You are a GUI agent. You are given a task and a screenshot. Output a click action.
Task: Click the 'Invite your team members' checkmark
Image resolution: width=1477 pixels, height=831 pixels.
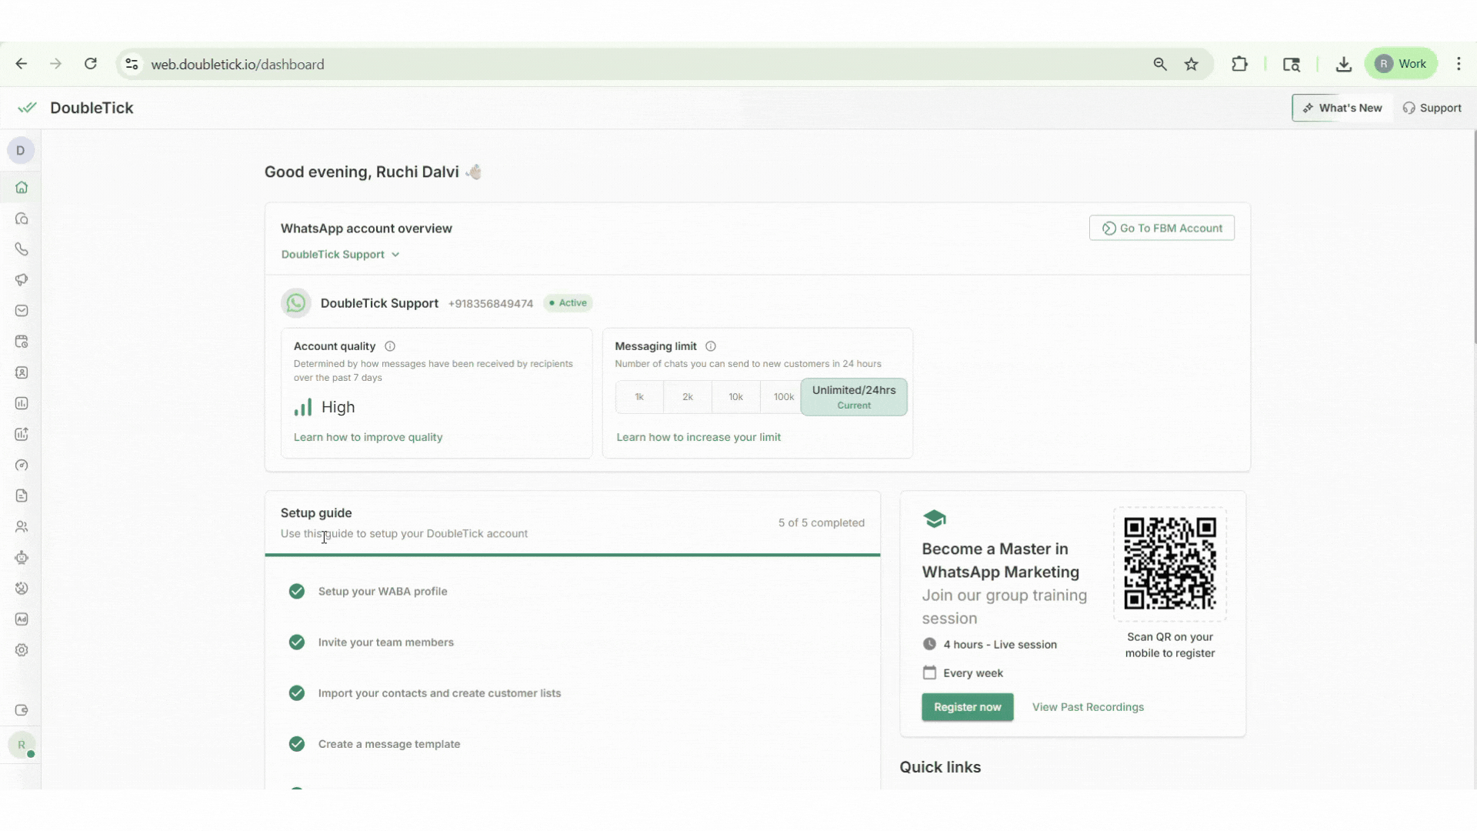click(x=297, y=642)
